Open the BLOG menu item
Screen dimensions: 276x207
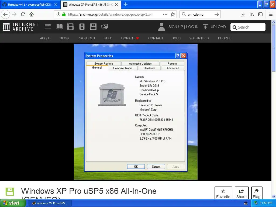[64, 38]
